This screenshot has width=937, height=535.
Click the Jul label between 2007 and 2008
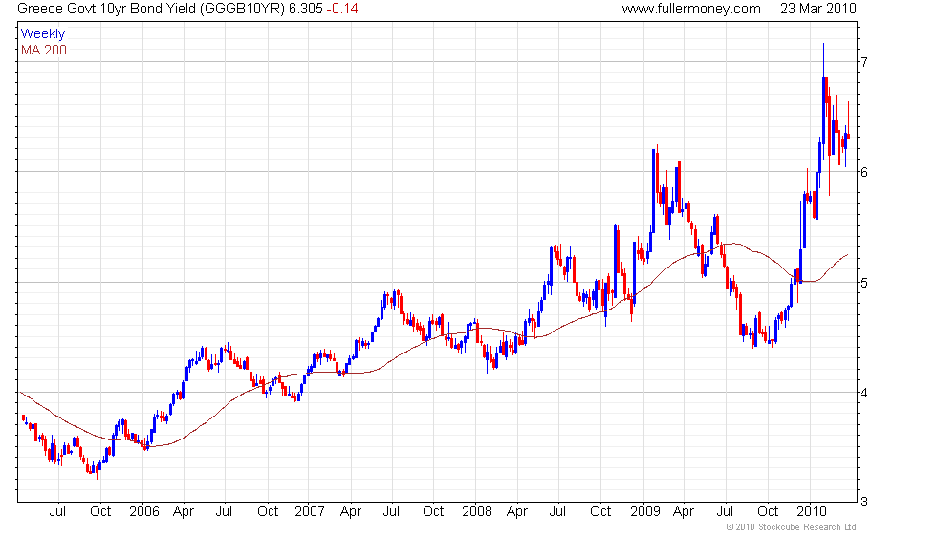coord(391,511)
